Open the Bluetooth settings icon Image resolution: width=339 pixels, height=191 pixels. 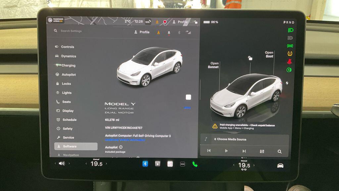click(180, 32)
